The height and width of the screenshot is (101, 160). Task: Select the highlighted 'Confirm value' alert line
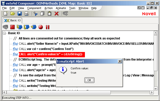click(52, 54)
